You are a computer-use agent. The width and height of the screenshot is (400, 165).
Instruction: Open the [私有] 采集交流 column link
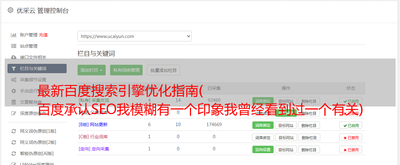tap(94, 100)
